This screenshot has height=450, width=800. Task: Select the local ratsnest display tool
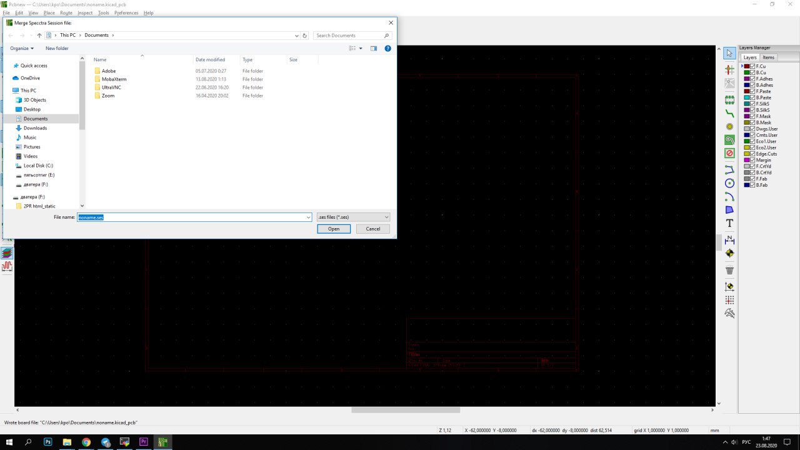729,83
